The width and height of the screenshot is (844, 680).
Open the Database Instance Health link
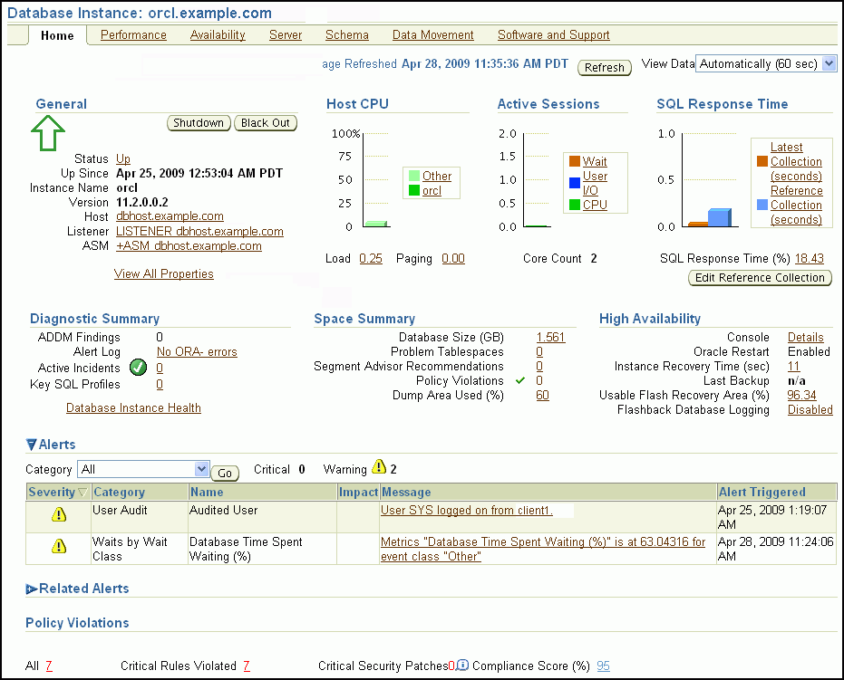click(133, 408)
